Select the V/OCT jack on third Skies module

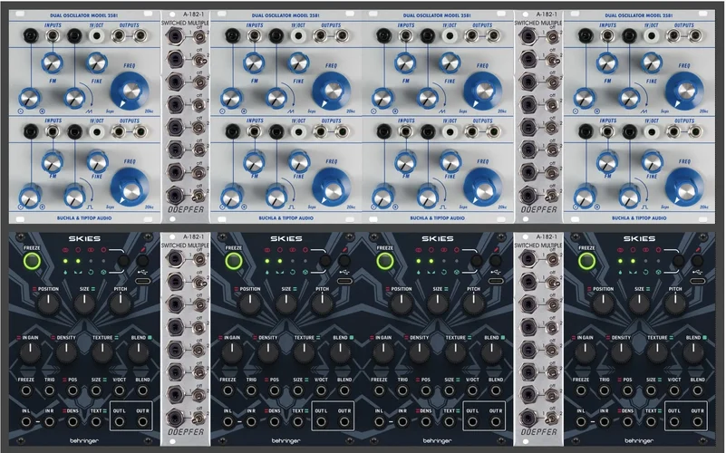(x=472, y=390)
